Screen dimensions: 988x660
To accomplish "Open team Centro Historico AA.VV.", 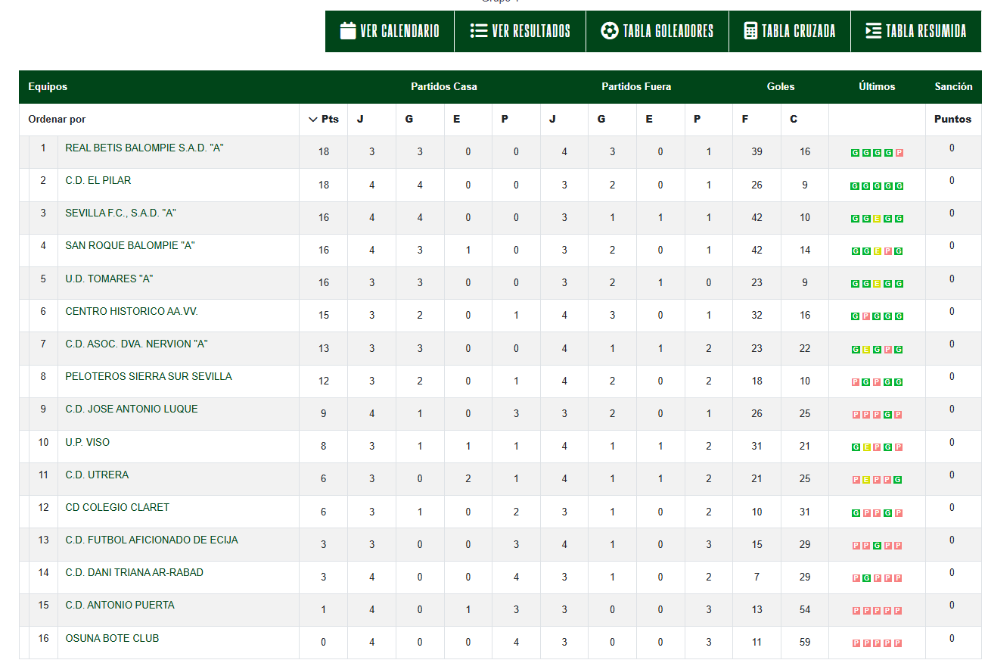I will click(132, 312).
